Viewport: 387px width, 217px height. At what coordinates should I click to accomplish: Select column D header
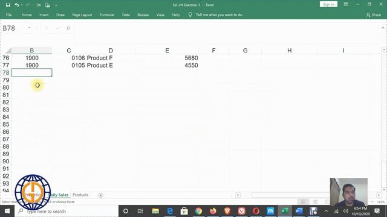[x=111, y=51]
